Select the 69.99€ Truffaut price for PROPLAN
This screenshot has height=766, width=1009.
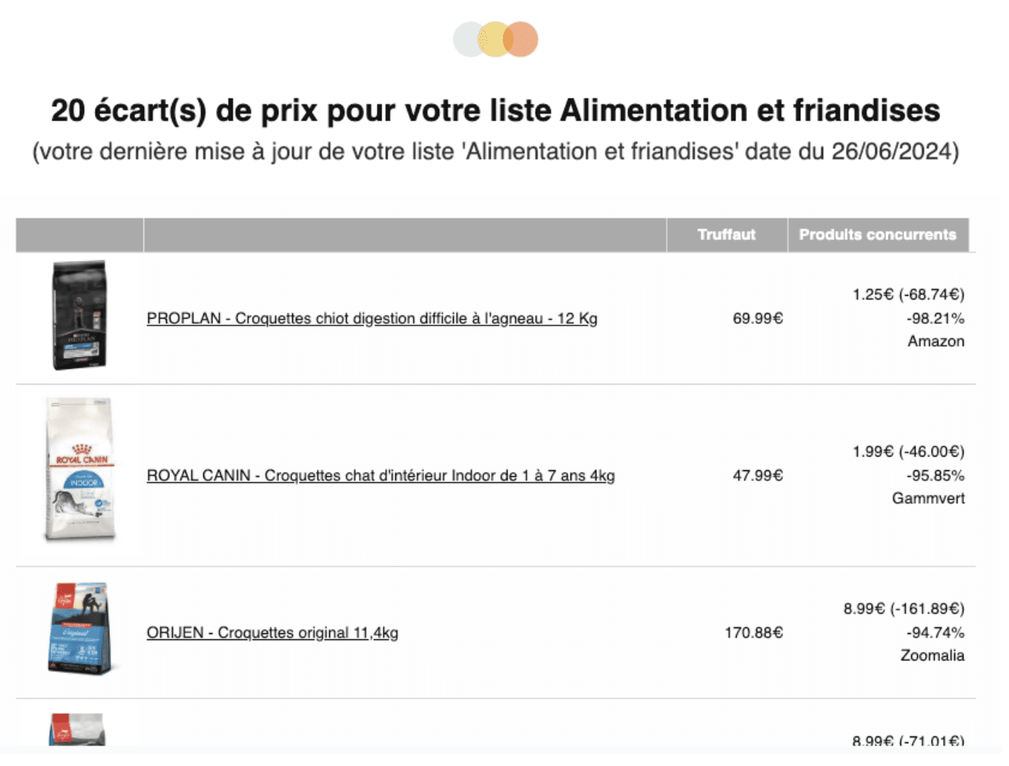(758, 319)
